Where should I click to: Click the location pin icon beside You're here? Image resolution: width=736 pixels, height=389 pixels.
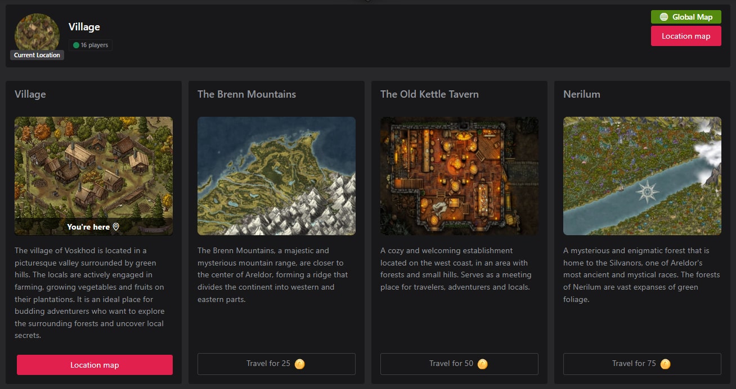click(116, 227)
